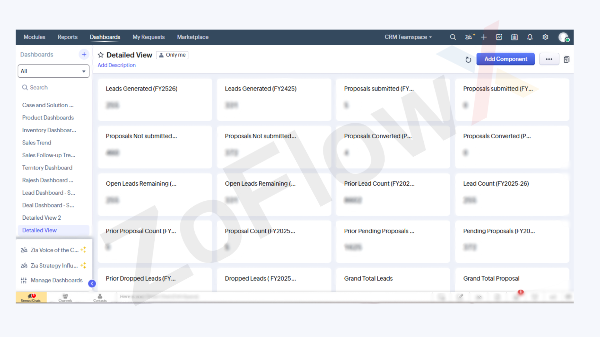Viewport: 600px width, 337px height.
Task: Select Detailed View 2 dashboard
Action: click(42, 218)
